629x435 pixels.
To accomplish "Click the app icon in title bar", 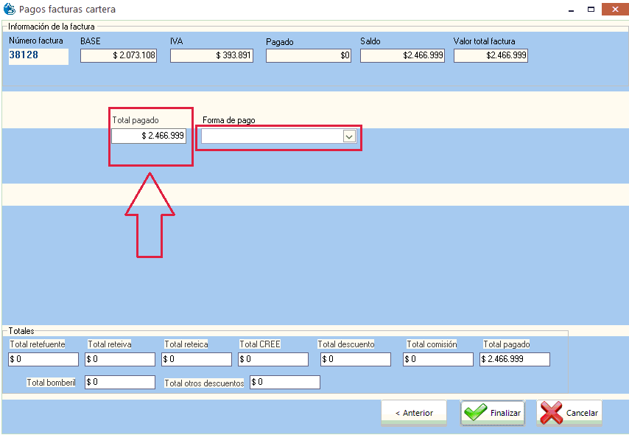I will pos(10,10).
